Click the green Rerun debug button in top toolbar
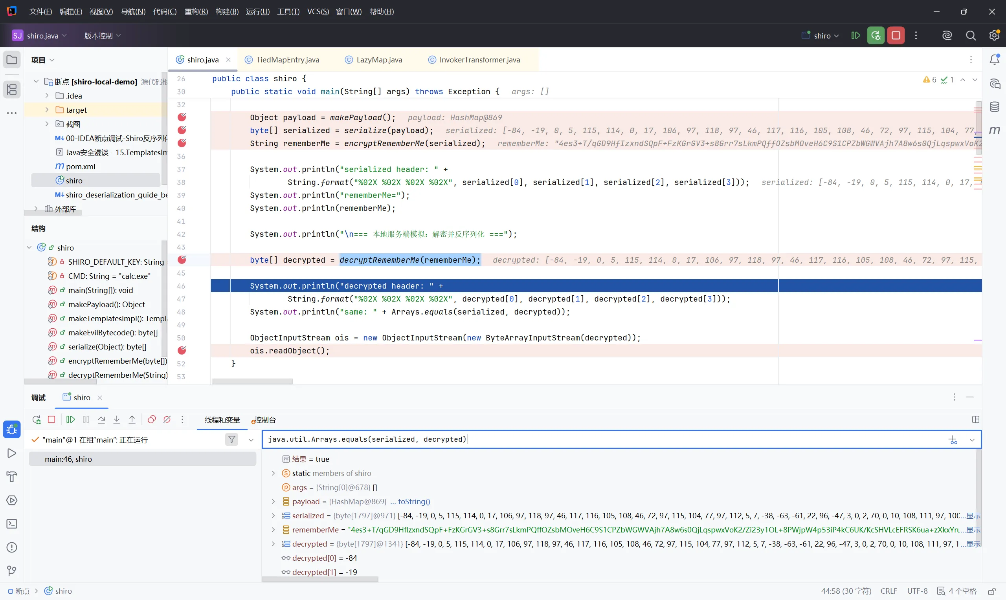 876,36
